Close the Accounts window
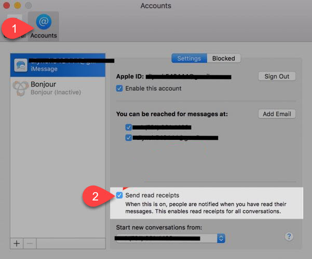The height and width of the screenshot is (259, 312). 6,5
